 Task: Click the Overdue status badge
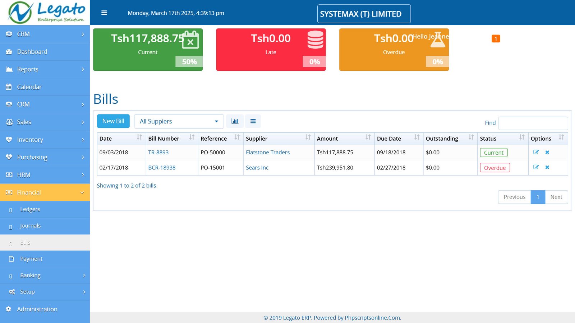tap(495, 168)
